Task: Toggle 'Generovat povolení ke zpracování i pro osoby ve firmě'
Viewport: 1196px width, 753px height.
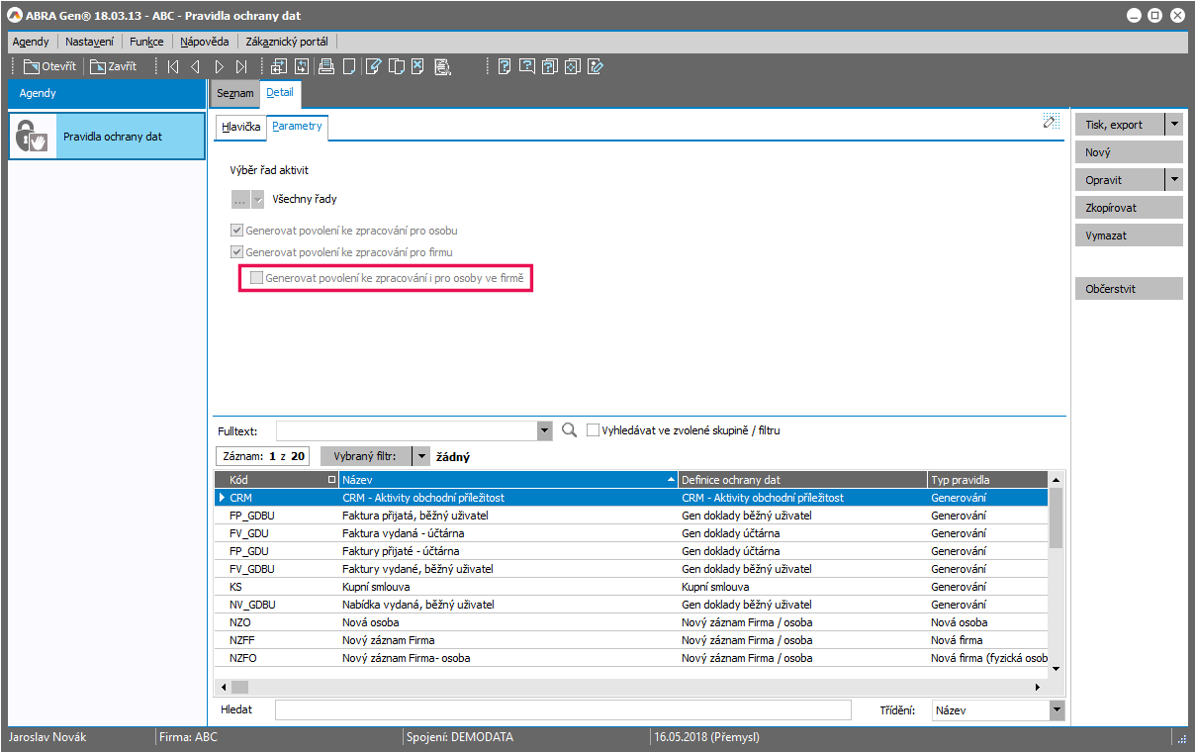Action: click(x=257, y=279)
